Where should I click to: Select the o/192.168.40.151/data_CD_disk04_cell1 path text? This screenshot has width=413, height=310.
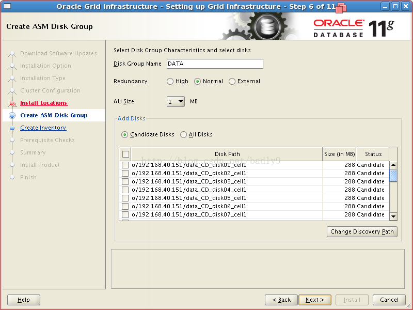(189, 190)
